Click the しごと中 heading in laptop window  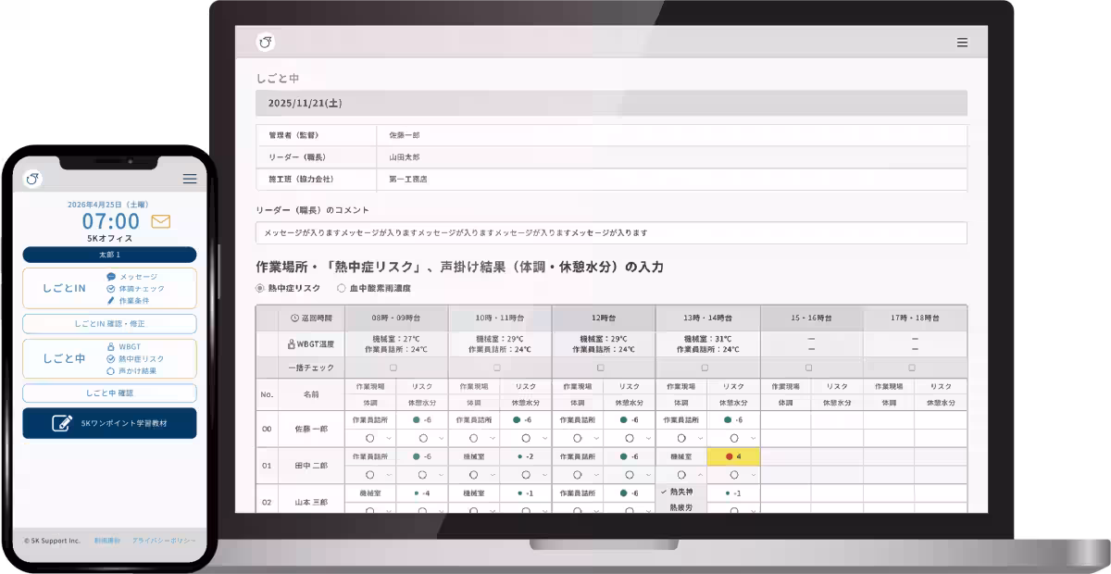(x=278, y=79)
